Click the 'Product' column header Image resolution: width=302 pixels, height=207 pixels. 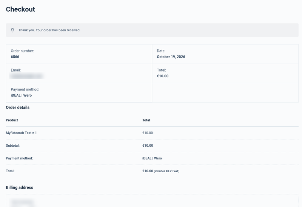[12, 120]
